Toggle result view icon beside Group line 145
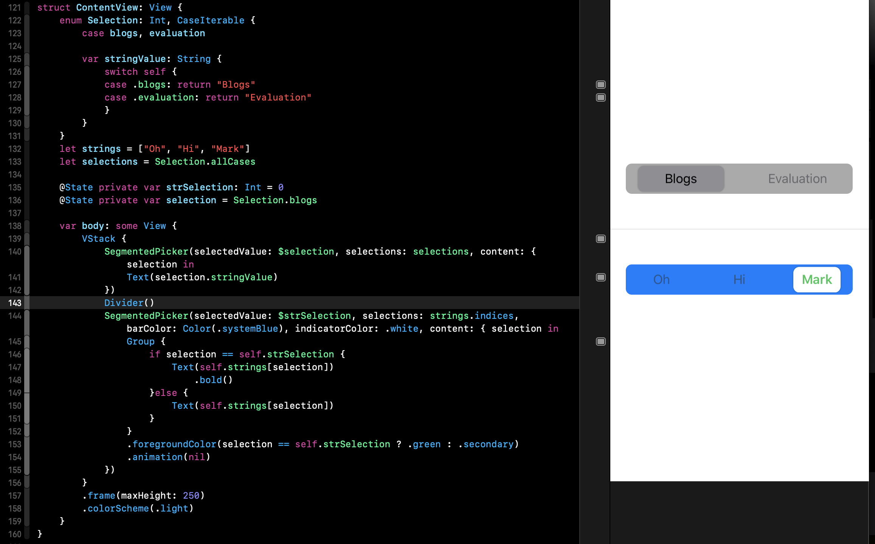Viewport: 875px width, 544px height. click(x=600, y=342)
